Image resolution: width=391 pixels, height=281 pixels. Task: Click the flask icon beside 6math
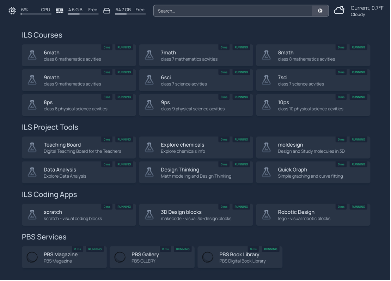point(32,55)
